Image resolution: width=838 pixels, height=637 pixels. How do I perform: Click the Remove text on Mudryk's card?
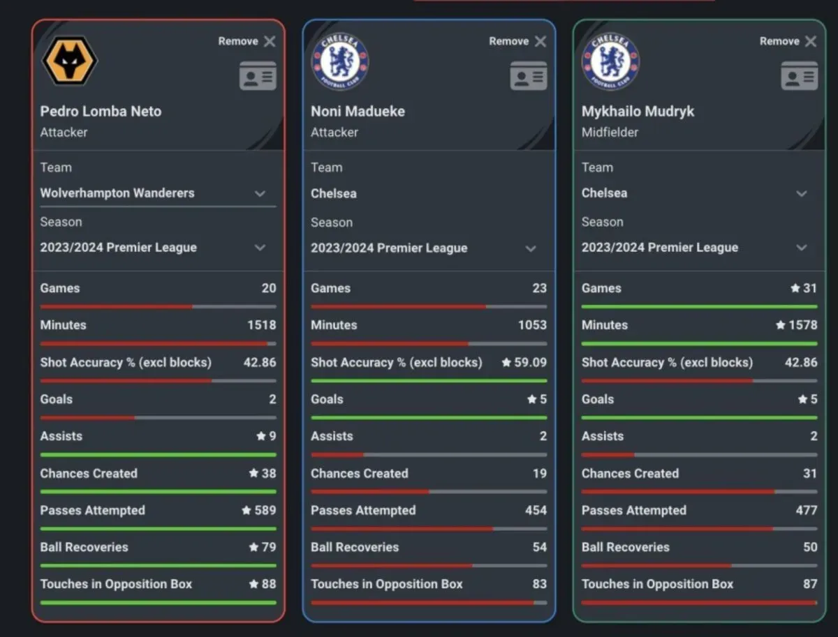779,42
